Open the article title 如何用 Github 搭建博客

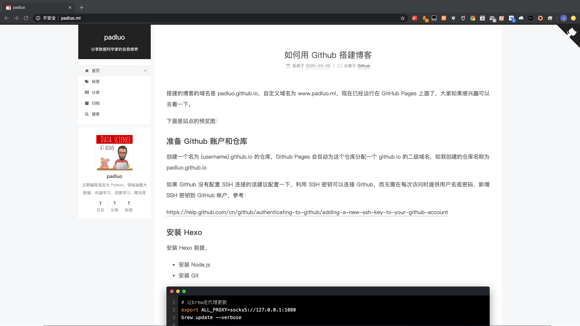click(x=328, y=55)
